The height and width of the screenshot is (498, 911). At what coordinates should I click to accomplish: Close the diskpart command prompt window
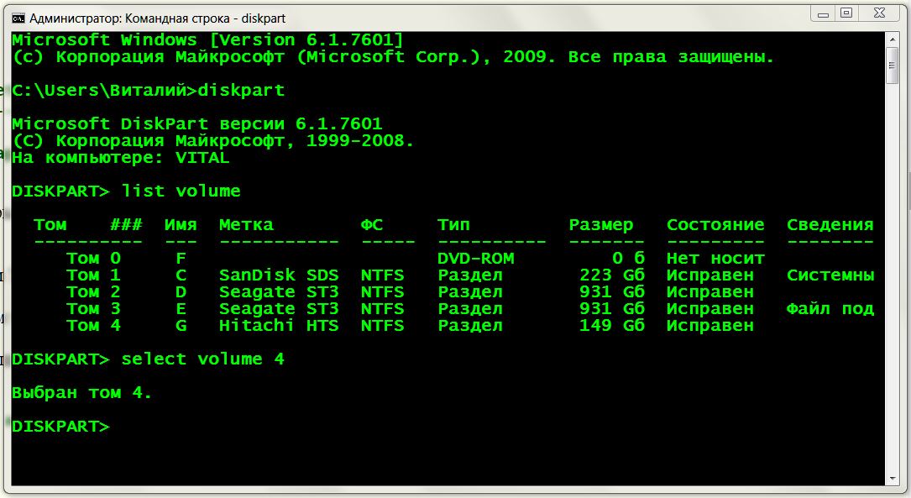[880, 13]
